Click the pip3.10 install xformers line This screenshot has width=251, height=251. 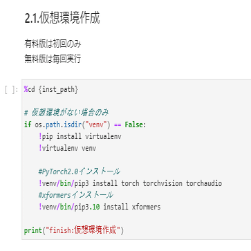click(x=100, y=207)
